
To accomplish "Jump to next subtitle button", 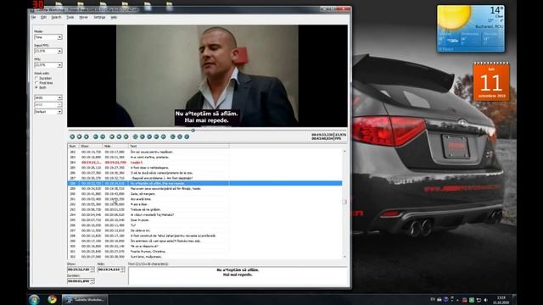I will pyautogui.click(x=103, y=137).
